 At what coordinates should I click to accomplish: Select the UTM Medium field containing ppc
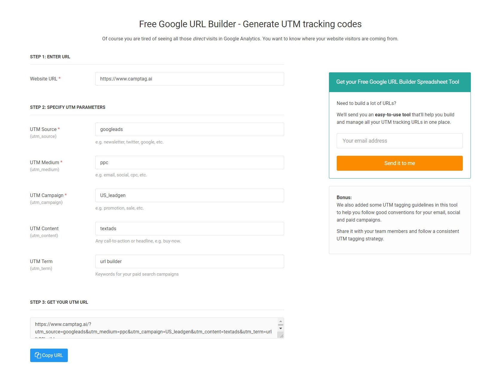tap(189, 162)
